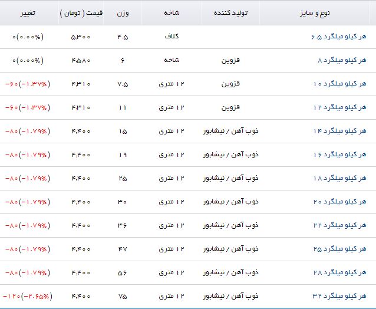The image size is (376, 309).
Task: Select ذوب آهن / نیشابور in میلگرد ۲۲ row
Action: coord(230,225)
